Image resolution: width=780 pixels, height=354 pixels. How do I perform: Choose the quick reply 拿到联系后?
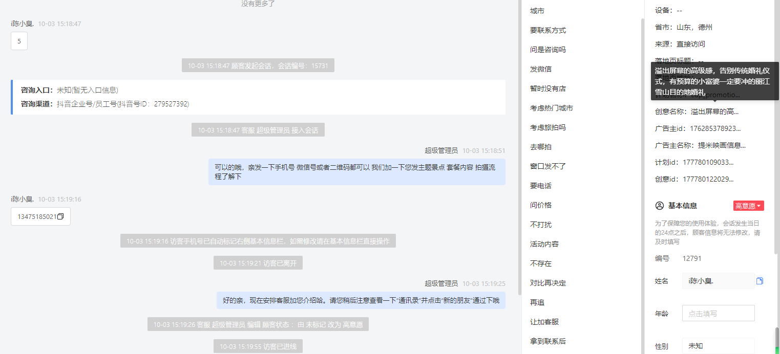(x=548, y=341)
